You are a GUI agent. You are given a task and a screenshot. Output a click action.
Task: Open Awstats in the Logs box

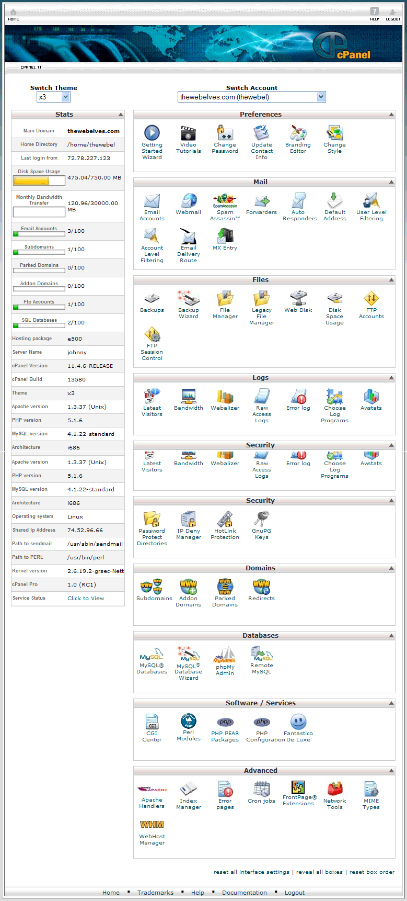pyautogui.click(x=371, y=400)
